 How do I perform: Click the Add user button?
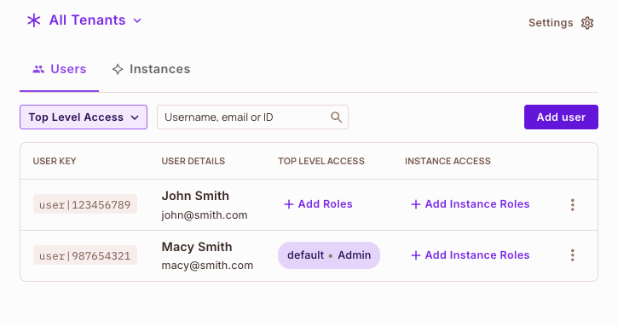(x=561, y=117)
